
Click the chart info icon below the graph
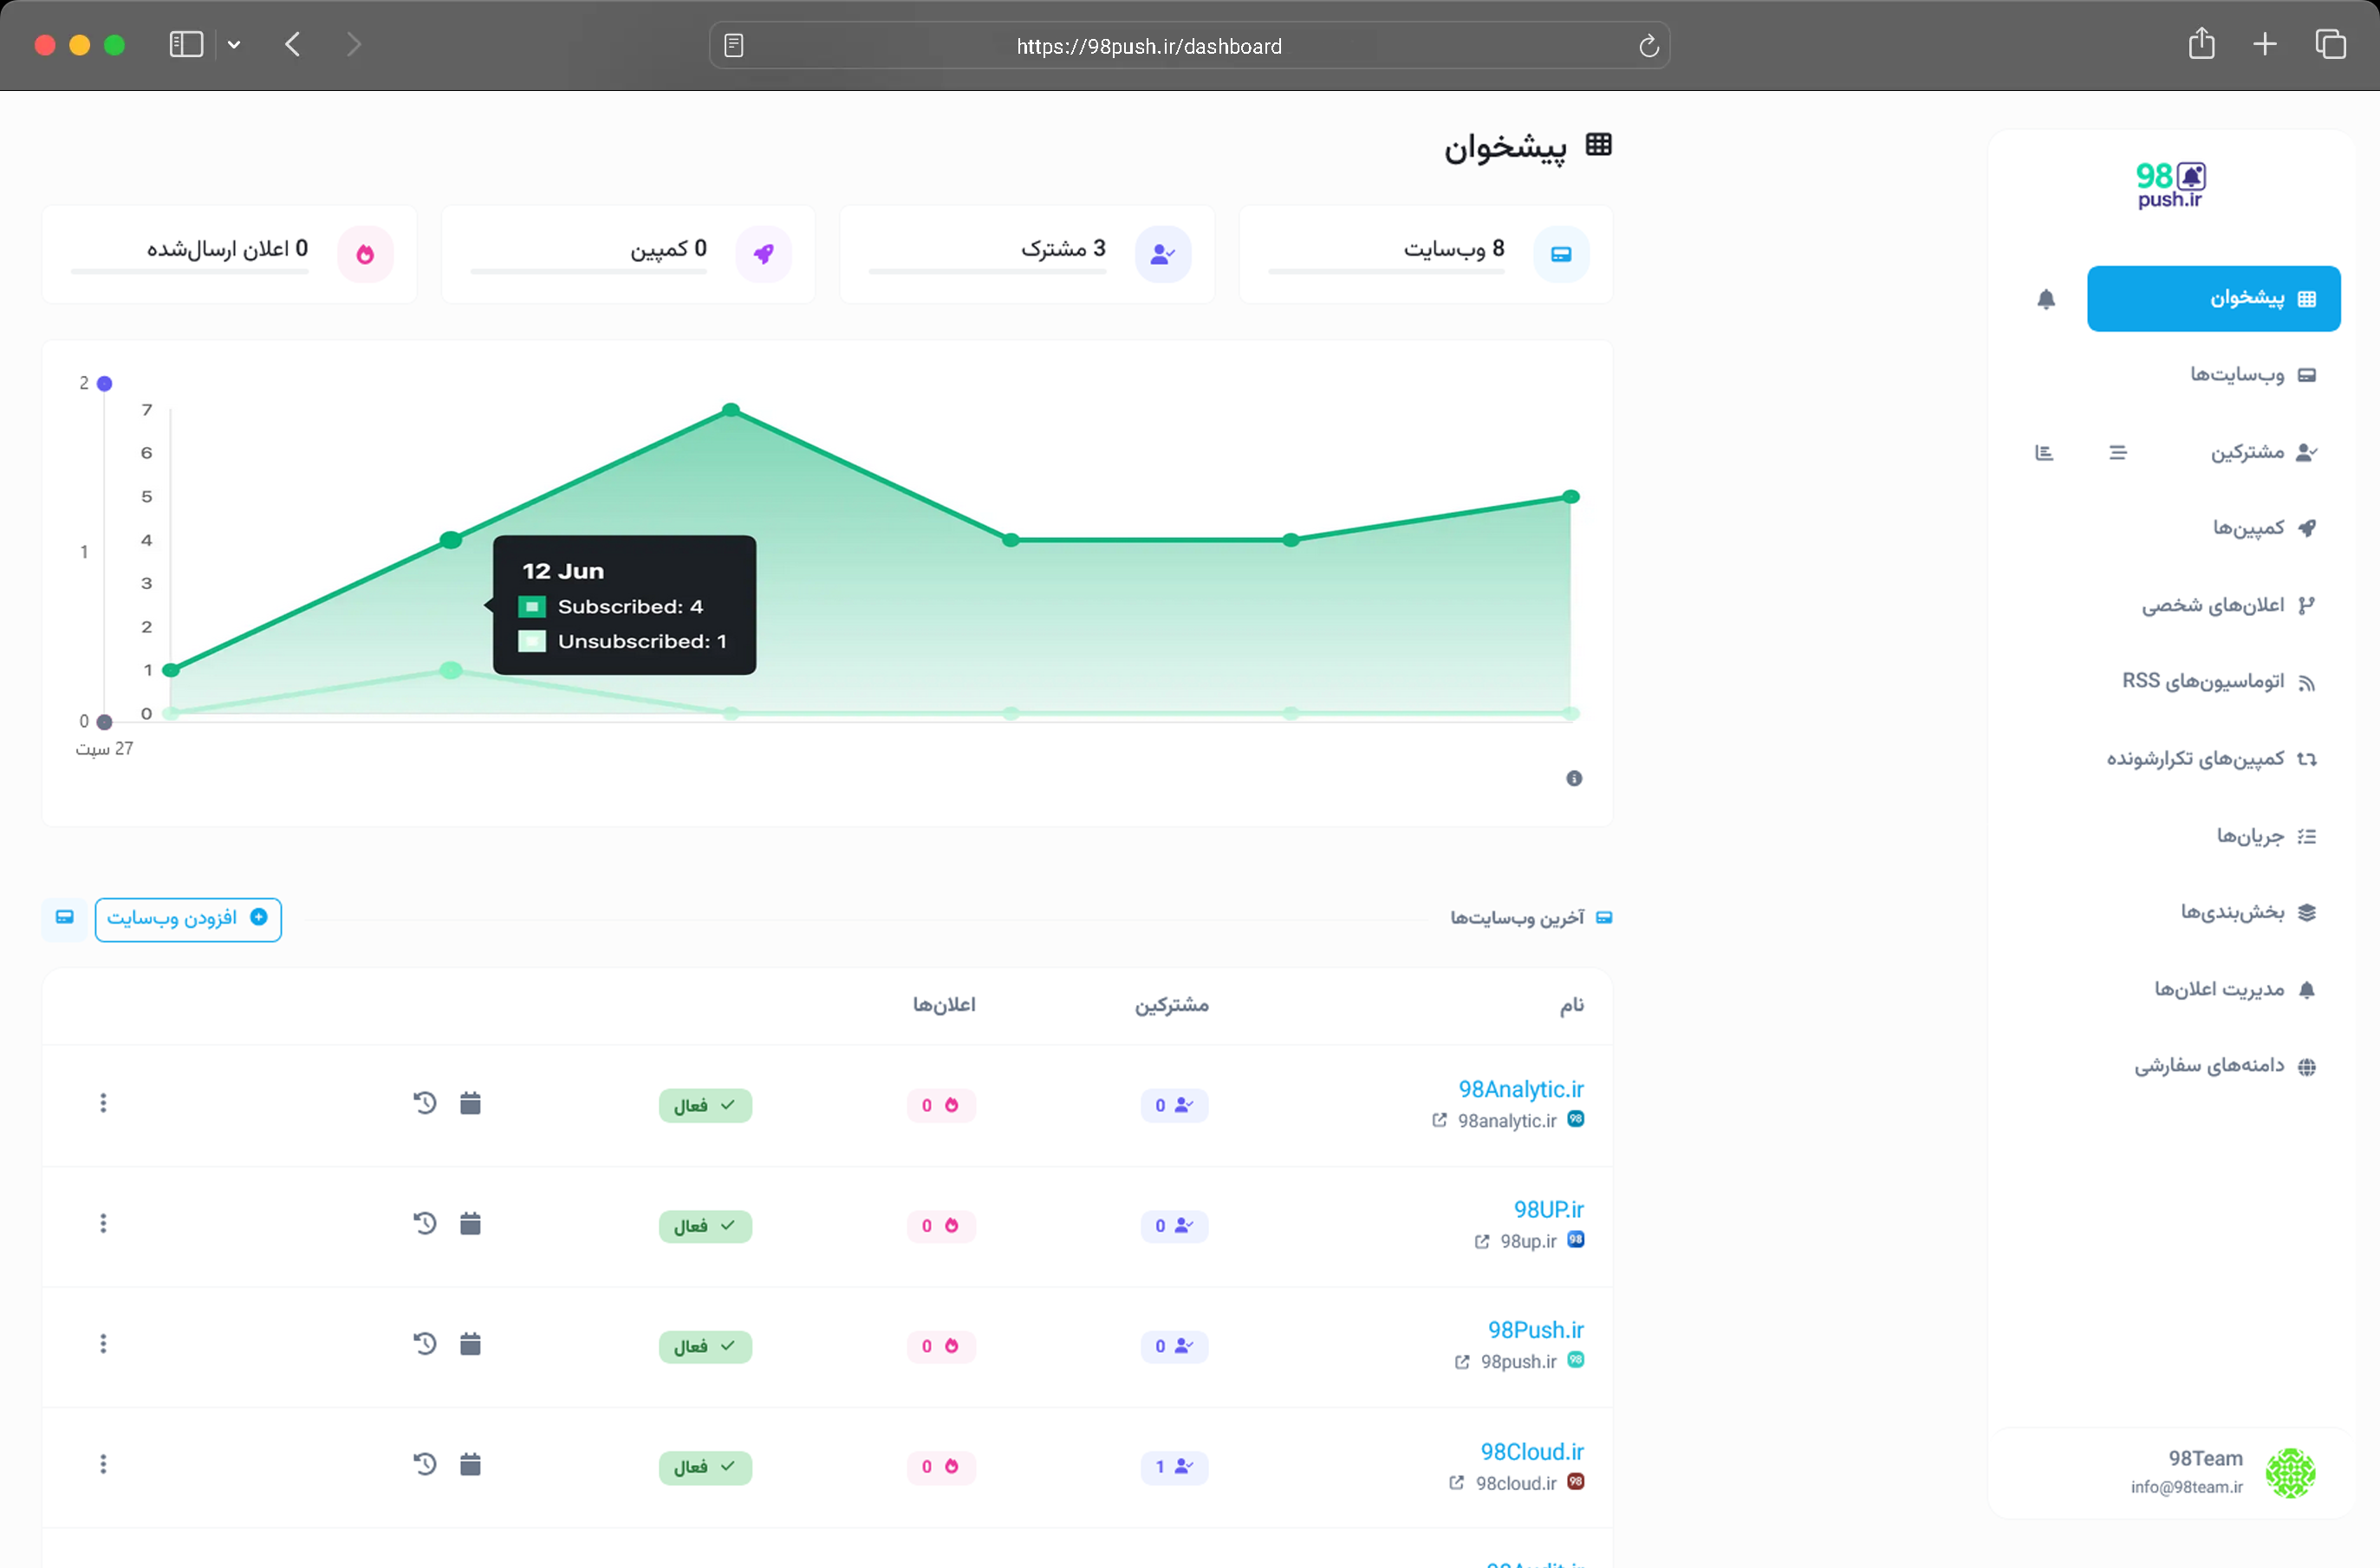coord(1574,778)
